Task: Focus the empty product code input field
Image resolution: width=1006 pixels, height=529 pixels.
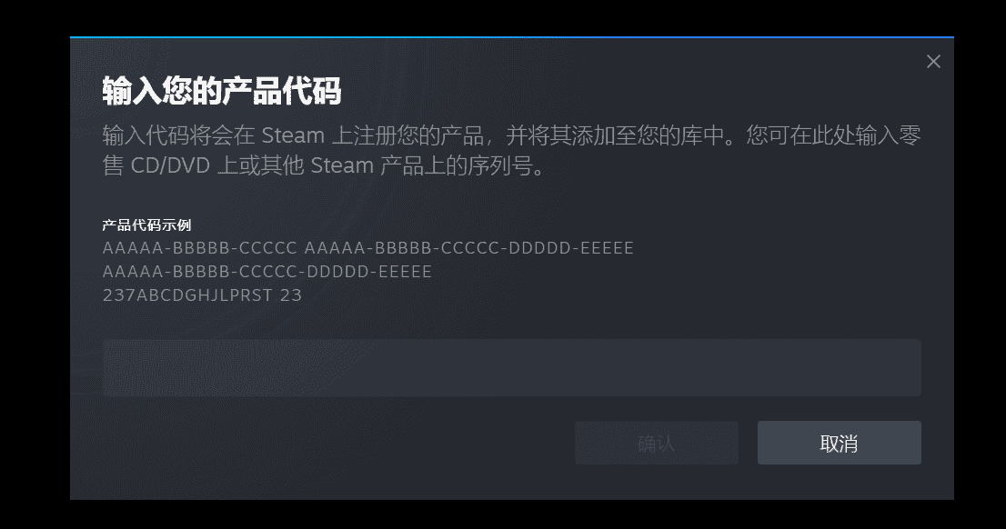Action: point(512,367)
